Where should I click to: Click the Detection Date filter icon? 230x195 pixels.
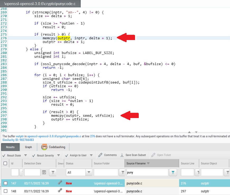(53, 172)
